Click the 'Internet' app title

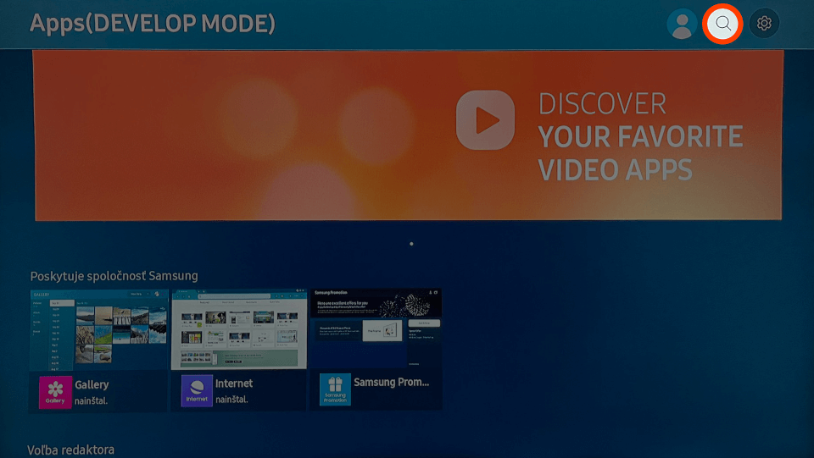[x=234, y=384]
